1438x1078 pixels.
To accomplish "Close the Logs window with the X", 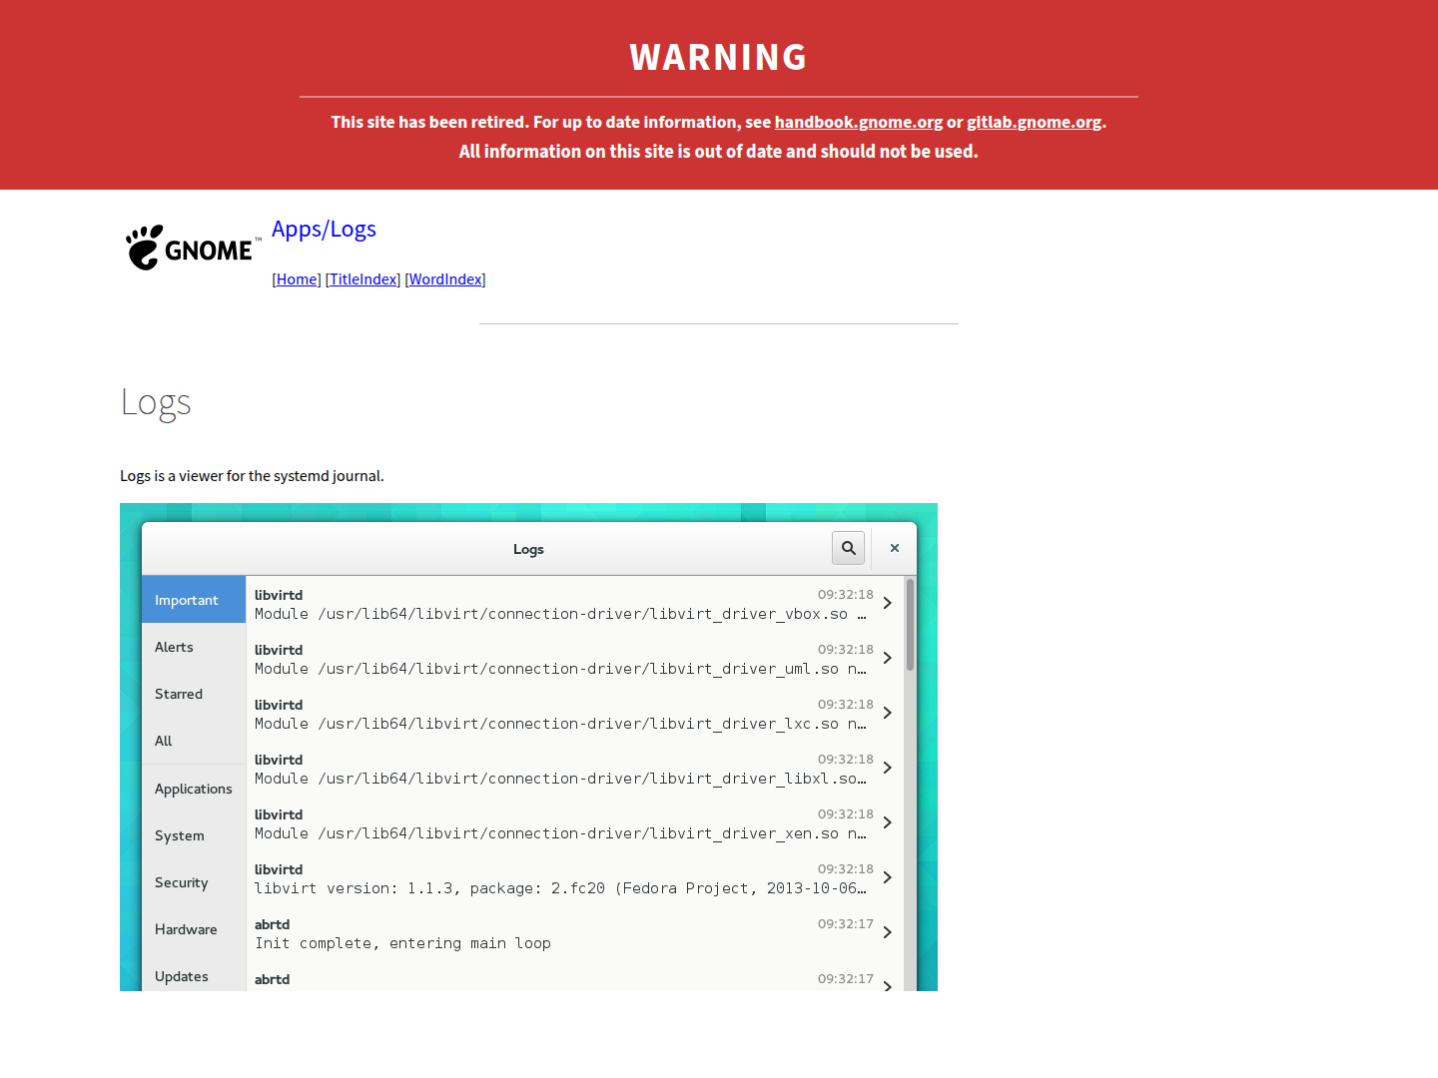I will coord(895,548).
